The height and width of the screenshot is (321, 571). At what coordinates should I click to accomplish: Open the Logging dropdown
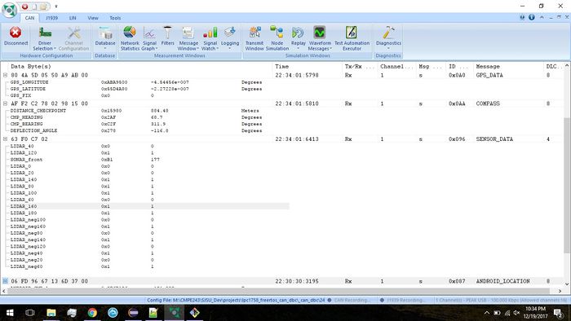(230, 48)
